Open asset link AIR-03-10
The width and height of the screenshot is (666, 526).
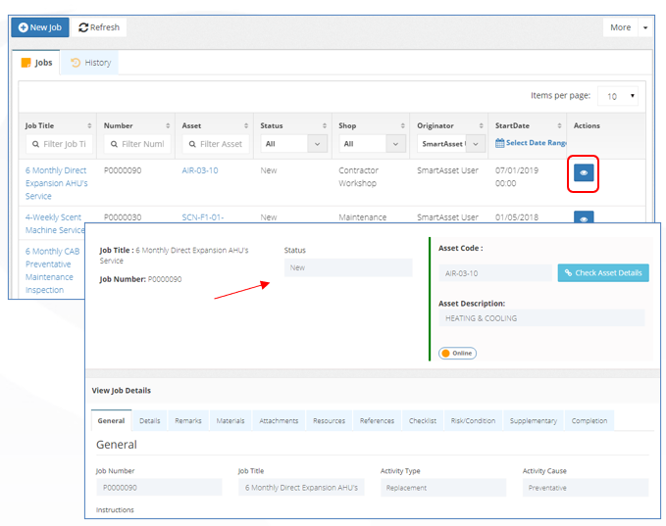pos(200,170)
